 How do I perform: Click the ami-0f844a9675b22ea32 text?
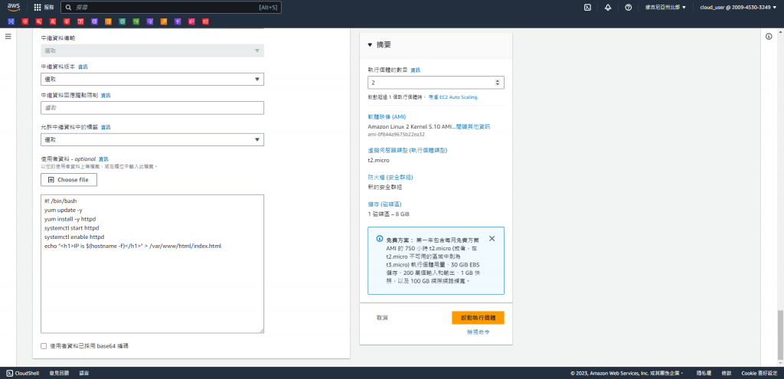click(396, 134)
